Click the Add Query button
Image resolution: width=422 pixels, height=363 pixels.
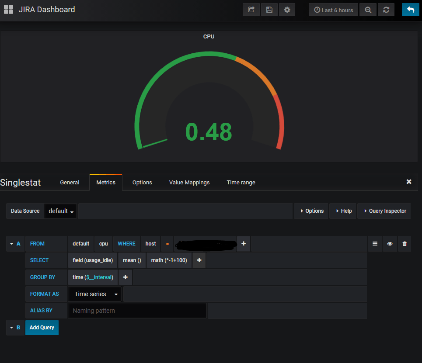42,328
